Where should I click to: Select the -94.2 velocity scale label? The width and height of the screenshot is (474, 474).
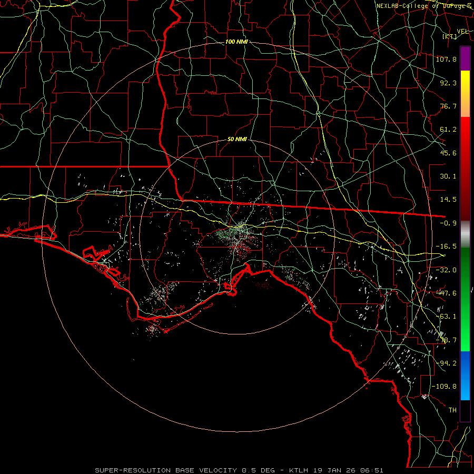coord(446,363)
